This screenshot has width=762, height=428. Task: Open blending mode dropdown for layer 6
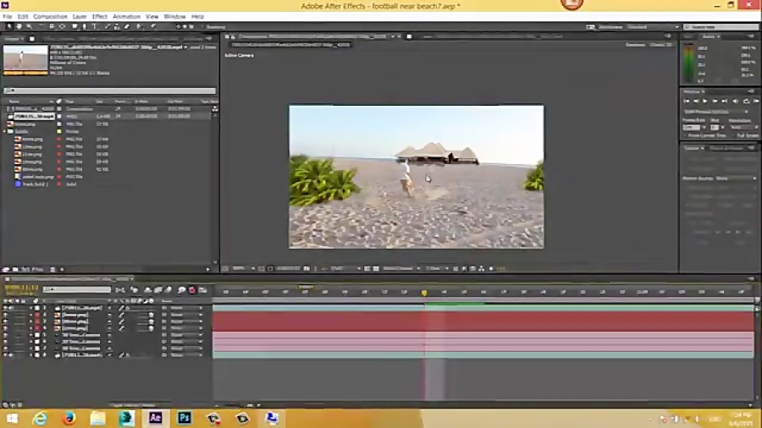point(185,342)
